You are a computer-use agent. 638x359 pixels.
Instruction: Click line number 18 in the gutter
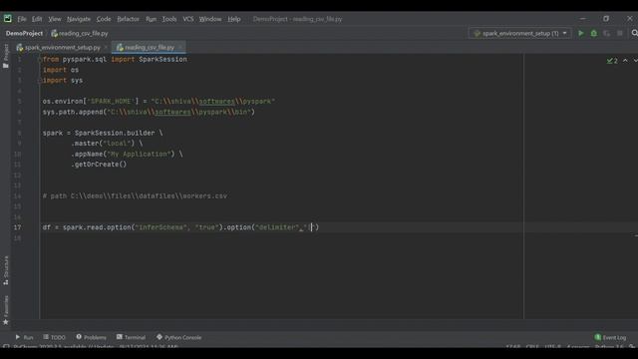point(17,238)
